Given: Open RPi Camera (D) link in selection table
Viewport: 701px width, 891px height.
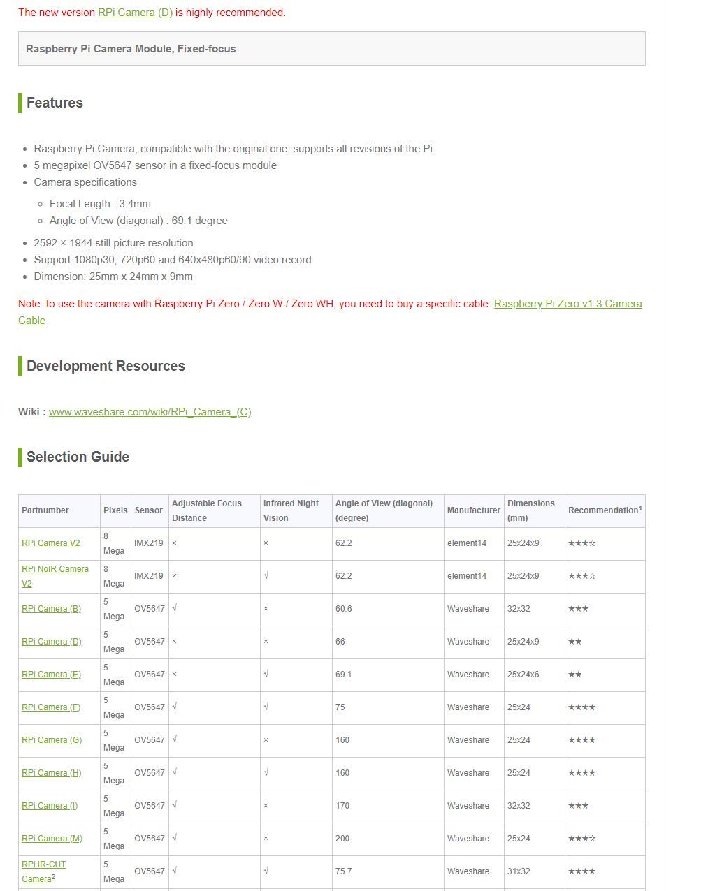Looking at the screenshot, I should coord(52,642).
